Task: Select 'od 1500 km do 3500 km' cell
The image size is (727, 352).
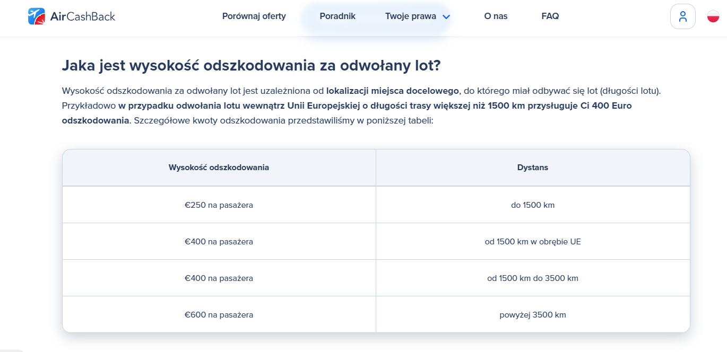Action: [533, 278]
